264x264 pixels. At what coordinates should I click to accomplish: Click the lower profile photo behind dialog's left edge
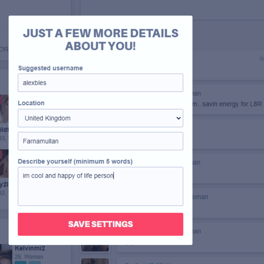4,164
